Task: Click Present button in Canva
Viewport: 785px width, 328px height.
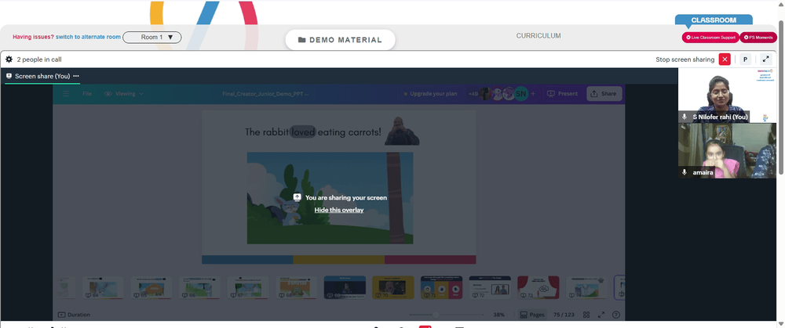Action: pos(563,94)
